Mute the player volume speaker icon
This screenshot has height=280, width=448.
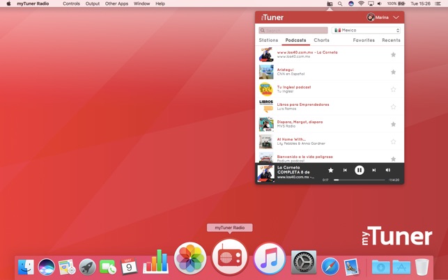coord(388,170)
